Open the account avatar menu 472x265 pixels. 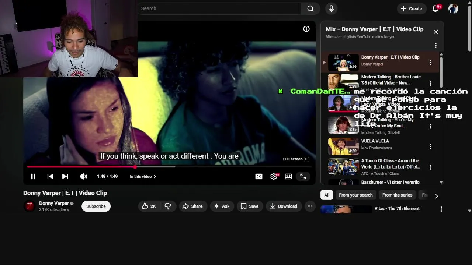(453, 8)
